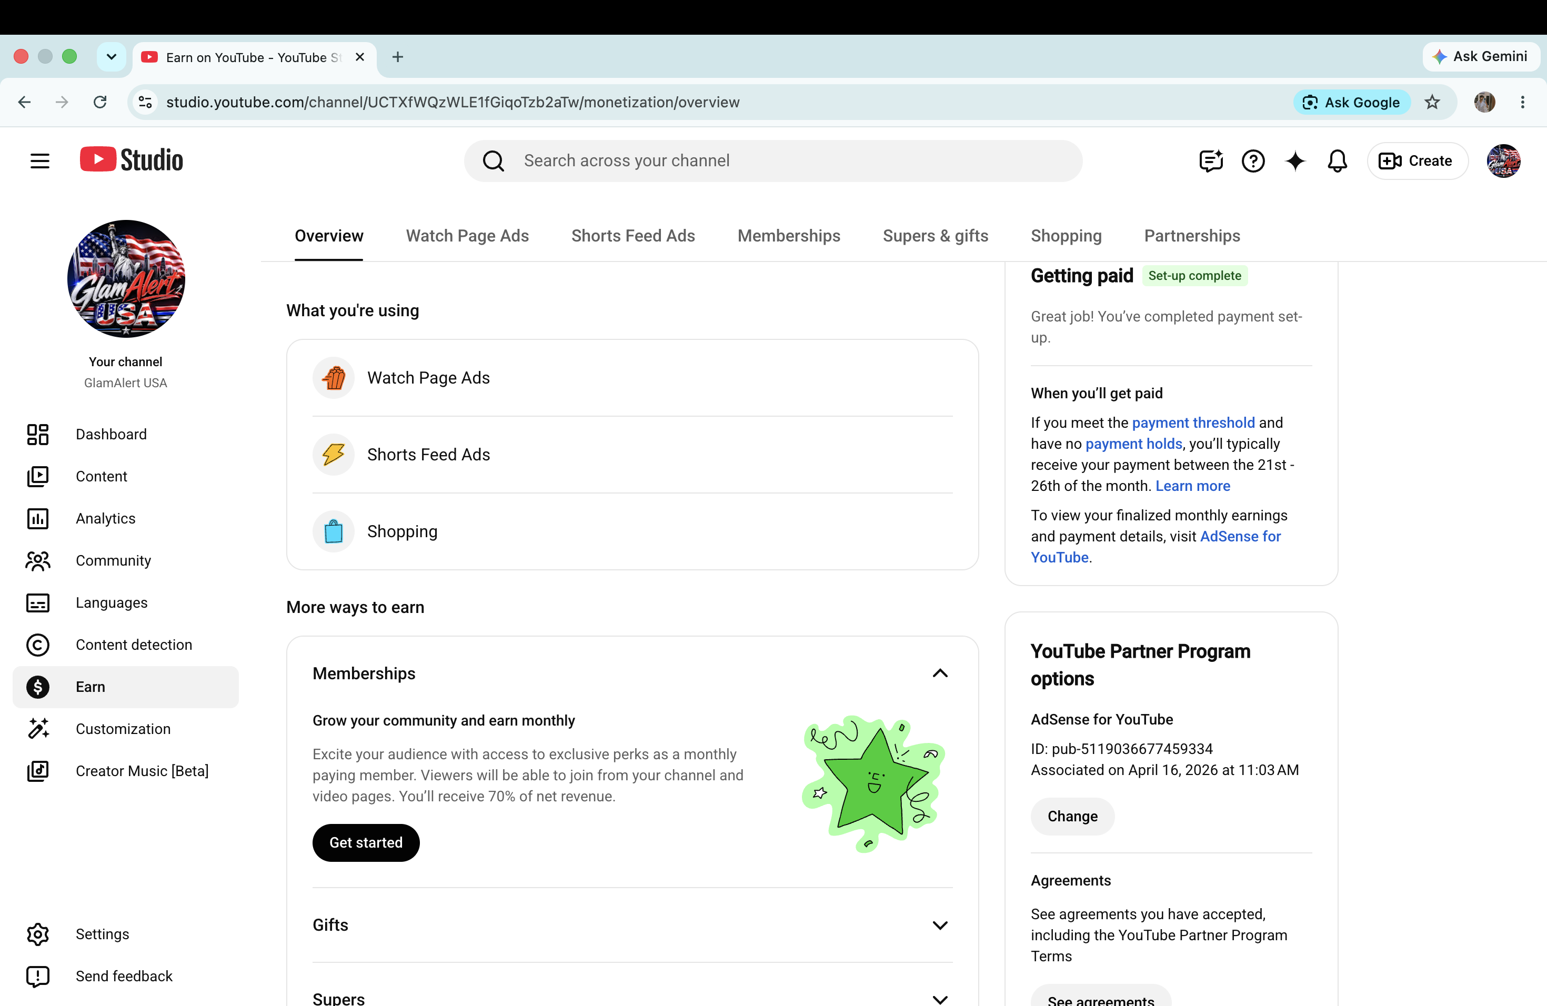
Task: Open the AdSense for YouTube link
Action: [x=1156, y=547]
